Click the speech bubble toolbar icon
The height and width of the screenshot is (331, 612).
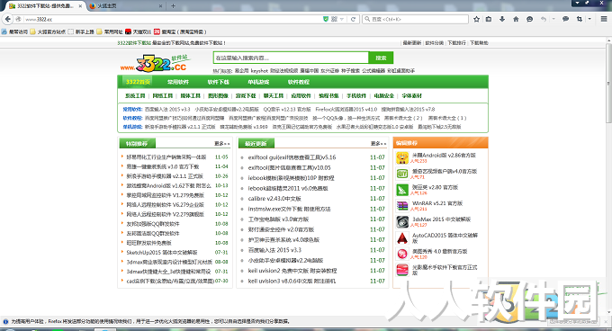565,19
